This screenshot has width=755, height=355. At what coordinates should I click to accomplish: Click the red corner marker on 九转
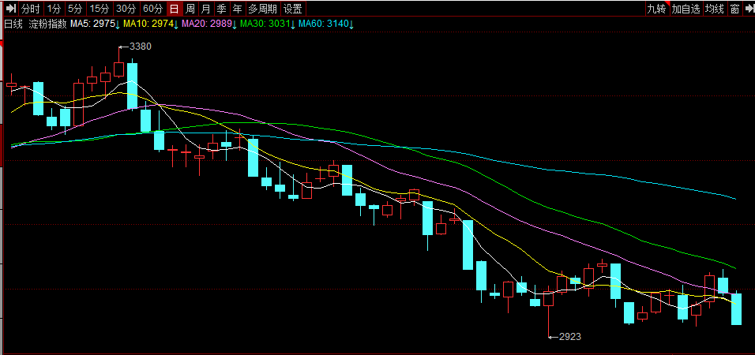click(667, 4)
